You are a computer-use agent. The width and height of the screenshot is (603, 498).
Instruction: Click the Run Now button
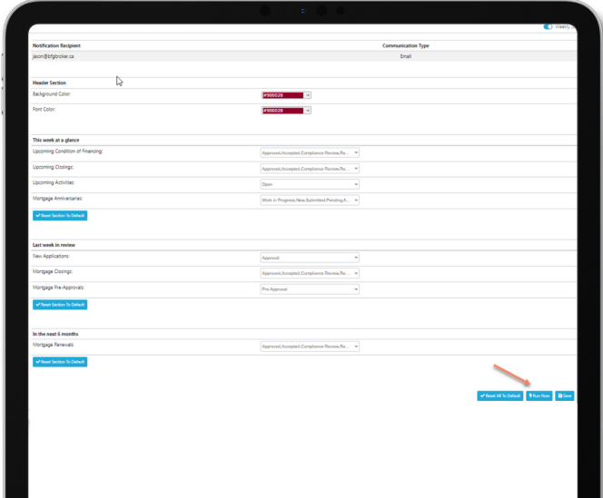point(539,395)
